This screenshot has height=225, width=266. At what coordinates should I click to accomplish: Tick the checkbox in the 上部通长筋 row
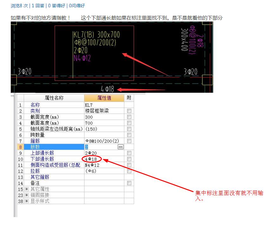tap(129, 153)
